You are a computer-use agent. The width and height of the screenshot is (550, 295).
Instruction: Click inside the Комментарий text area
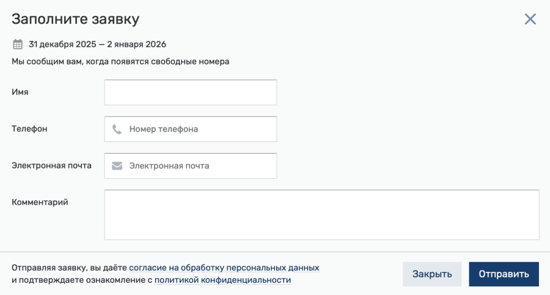coord(321,215)
